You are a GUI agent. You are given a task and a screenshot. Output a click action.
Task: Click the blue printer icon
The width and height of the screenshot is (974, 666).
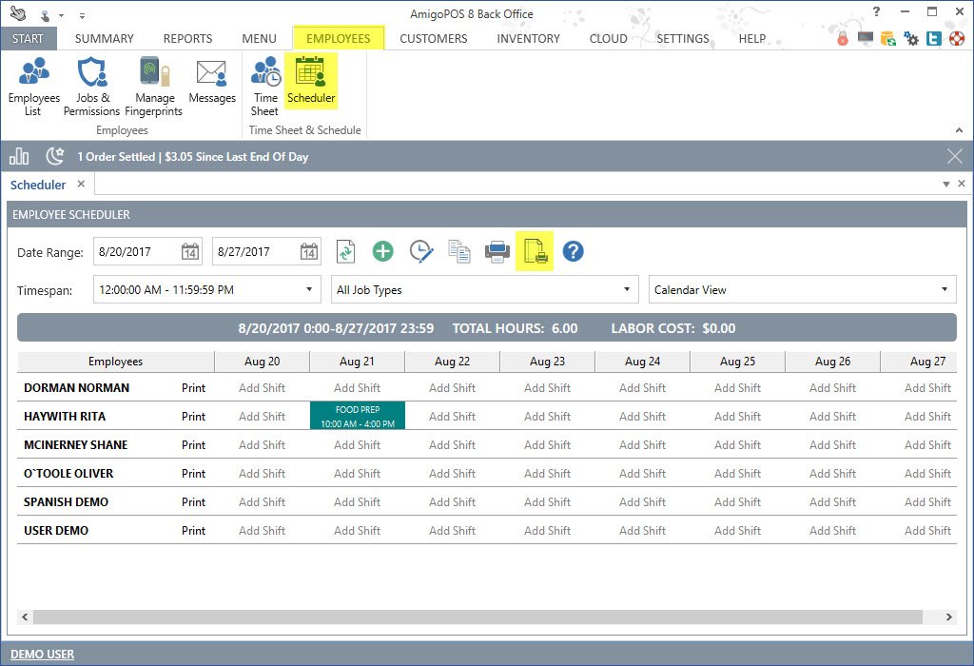tap(497, 252)
